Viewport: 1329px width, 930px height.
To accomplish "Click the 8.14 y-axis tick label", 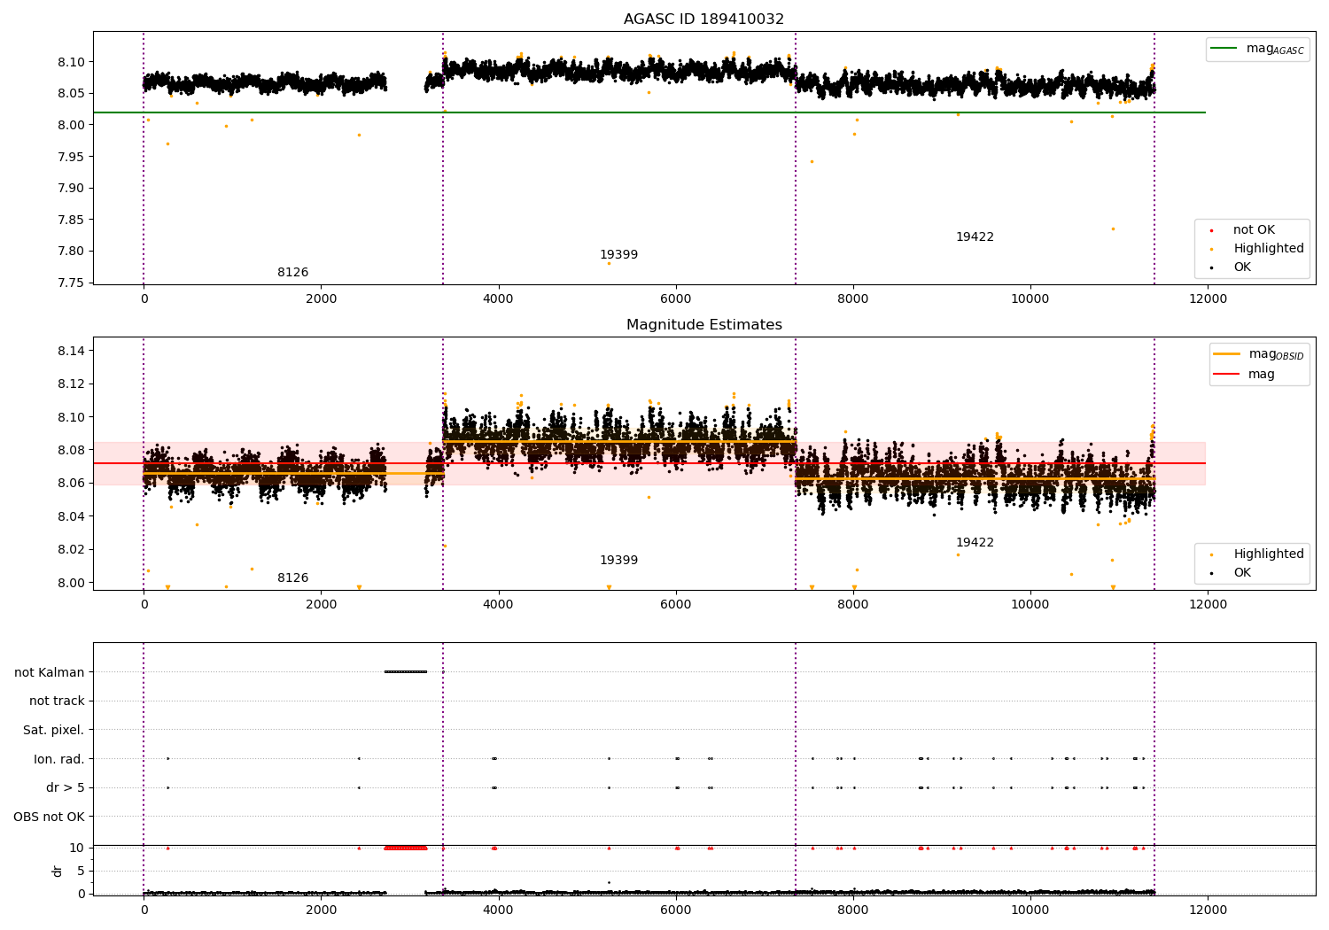I will click(71, 352).
